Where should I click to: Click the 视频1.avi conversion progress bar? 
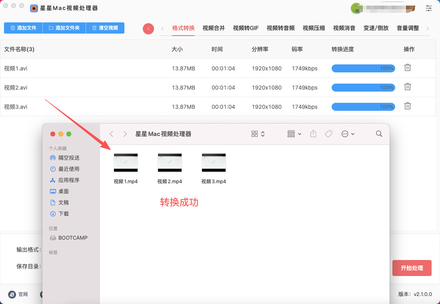(x=363, y=68)
